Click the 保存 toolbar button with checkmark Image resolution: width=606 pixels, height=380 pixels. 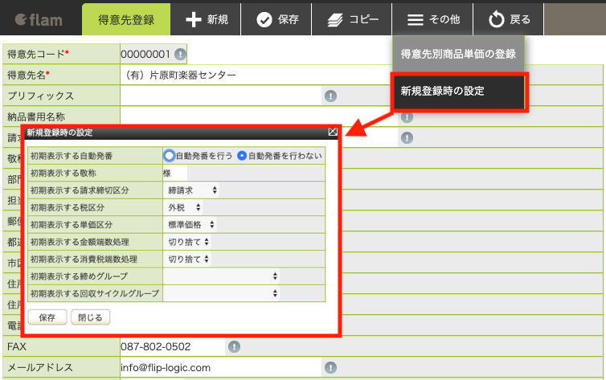tap(276, 19)
